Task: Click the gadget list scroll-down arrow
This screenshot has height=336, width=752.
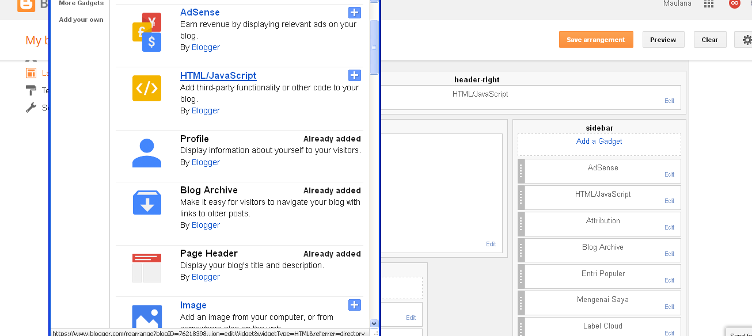Action: 374,323
